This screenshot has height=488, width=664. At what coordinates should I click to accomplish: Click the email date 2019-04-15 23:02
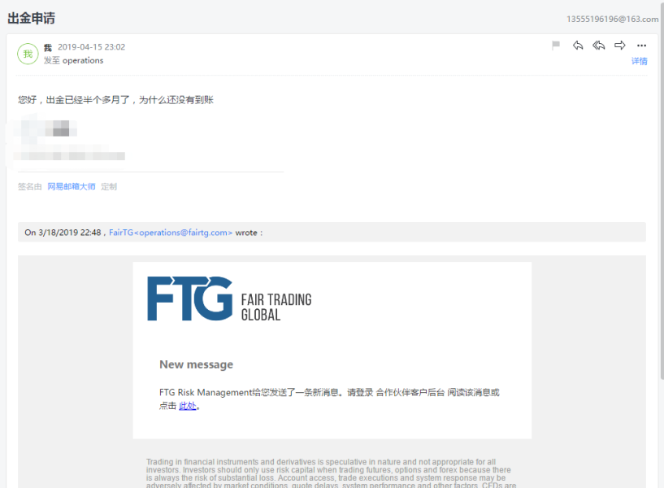[x=92, y=47]
